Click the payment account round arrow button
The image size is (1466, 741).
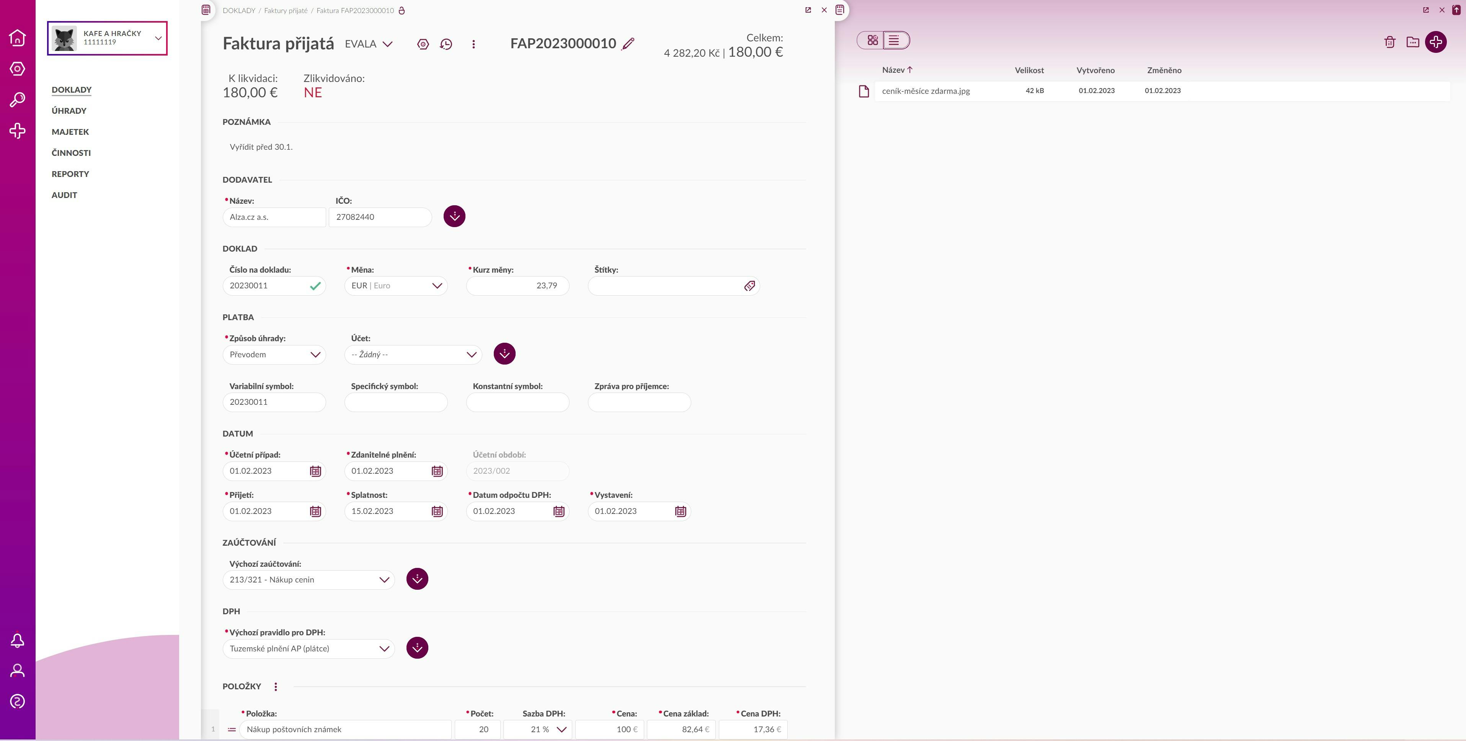pyautogui.click(x=504, y=354)
